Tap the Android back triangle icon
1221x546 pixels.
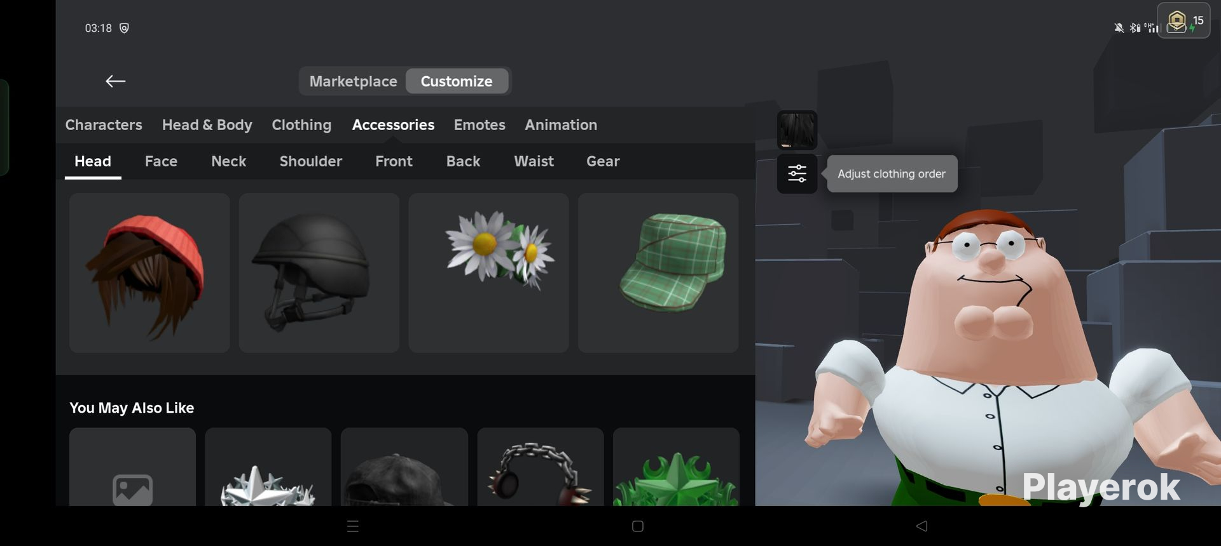(921, 526)
